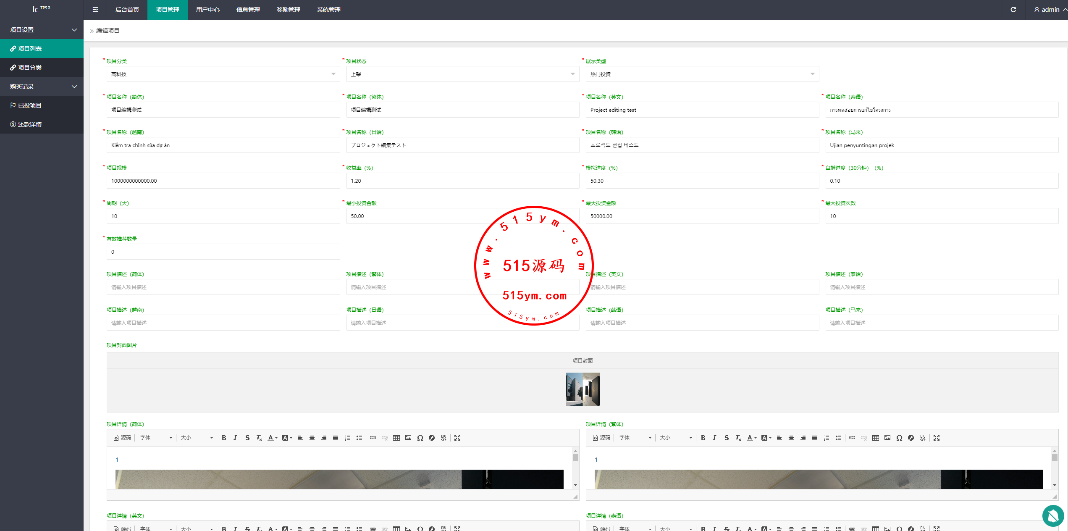This screenshot has height=531, width=1068.
Task: Insert special character in the 项目详情(繁体) editor
Action: pos(899,438)
